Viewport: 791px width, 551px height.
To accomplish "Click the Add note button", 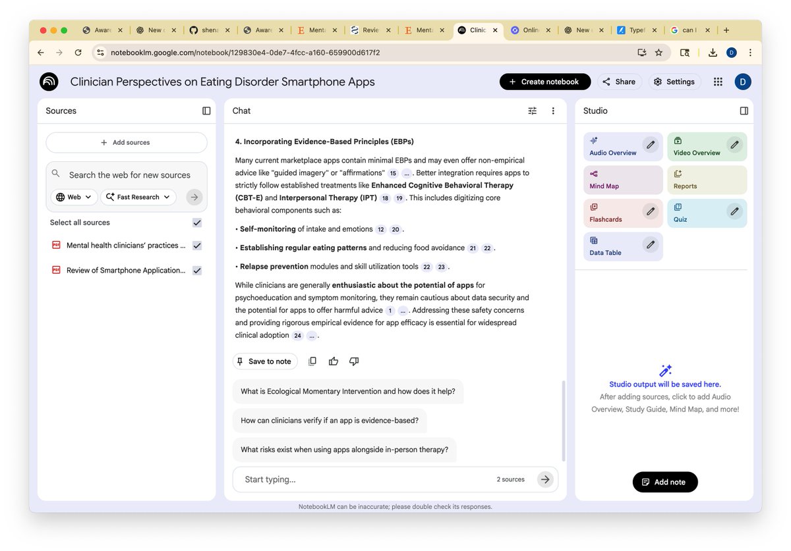I will tap(664, 482).
